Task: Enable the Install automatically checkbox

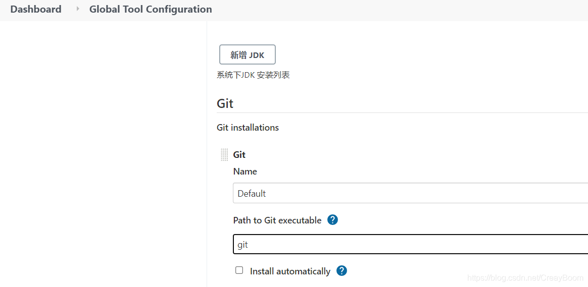Action: [x=239, y=270]
